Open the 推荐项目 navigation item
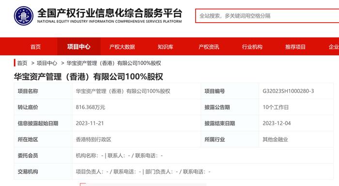This screenshot has height=186, width=339. (295, 47)
